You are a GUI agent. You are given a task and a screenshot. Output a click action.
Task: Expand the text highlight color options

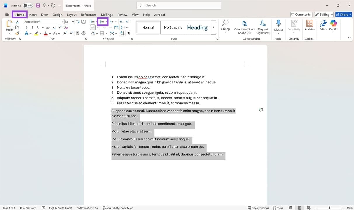40,33
